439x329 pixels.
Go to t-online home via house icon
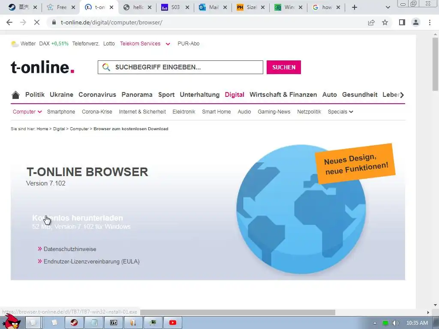(x=16, y=95)
